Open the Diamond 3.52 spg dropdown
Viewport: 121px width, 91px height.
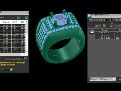click(103, 79)
